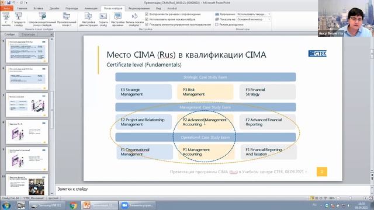This screenshot has height=210, width=374.
Task: Switch to Normal view in status bar
Action: point(312,198)
